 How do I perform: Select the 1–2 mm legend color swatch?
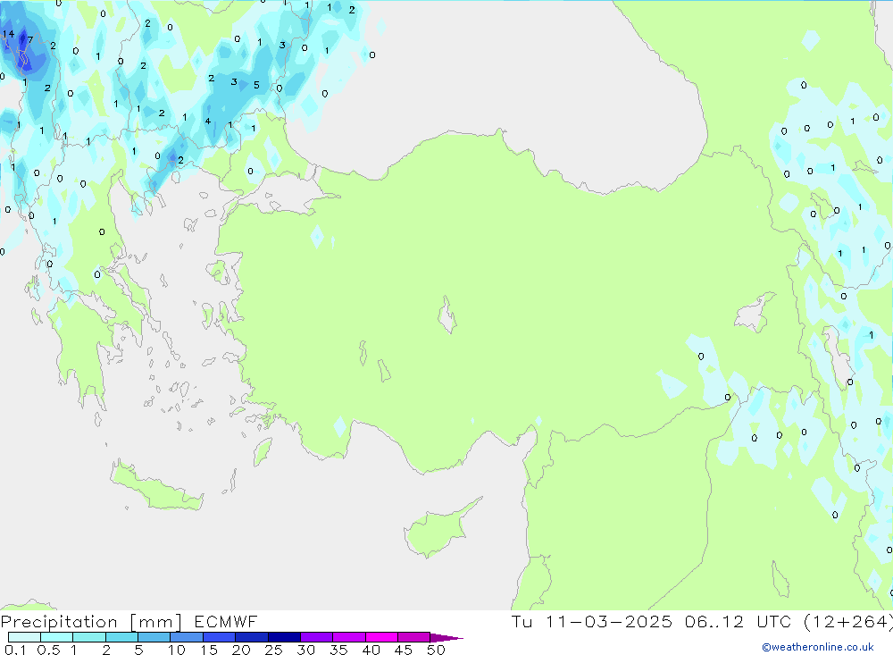pyautogui.click(x=89, y=637)
